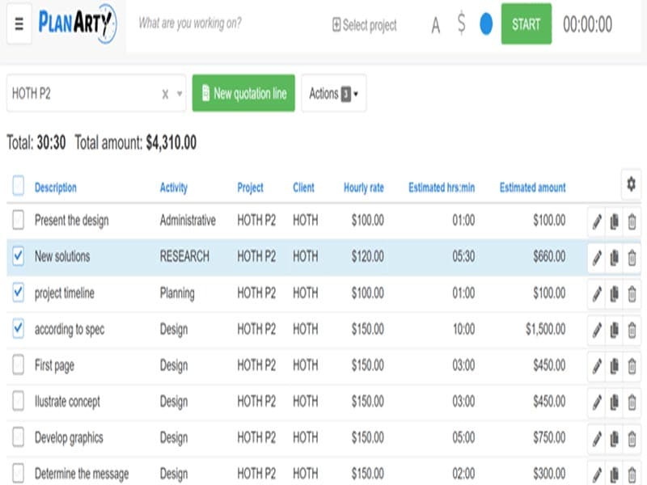Open the table column settings gear

631,184
